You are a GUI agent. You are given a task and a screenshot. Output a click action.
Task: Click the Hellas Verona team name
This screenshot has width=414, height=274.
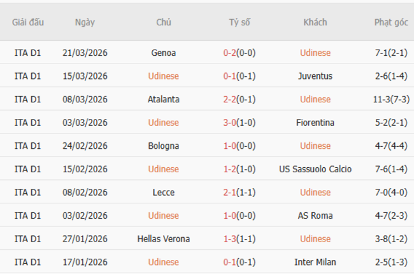point(164,239)
